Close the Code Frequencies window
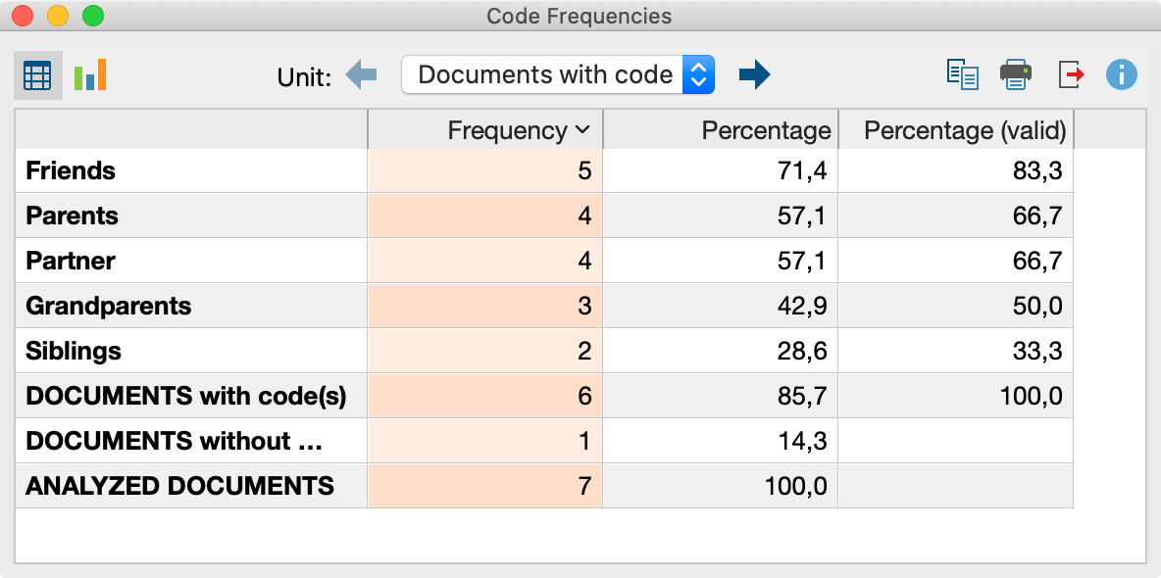This screenshot has width=1161, height=578. (23, 16)
